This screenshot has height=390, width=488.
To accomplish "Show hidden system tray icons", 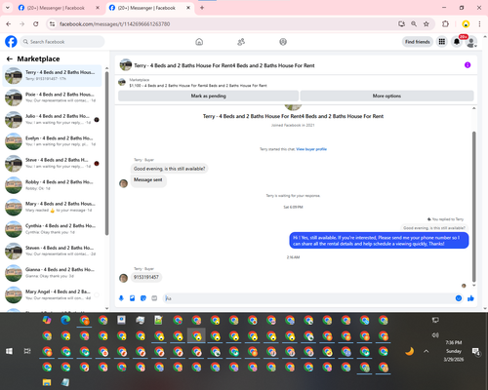I will point(427,351).
